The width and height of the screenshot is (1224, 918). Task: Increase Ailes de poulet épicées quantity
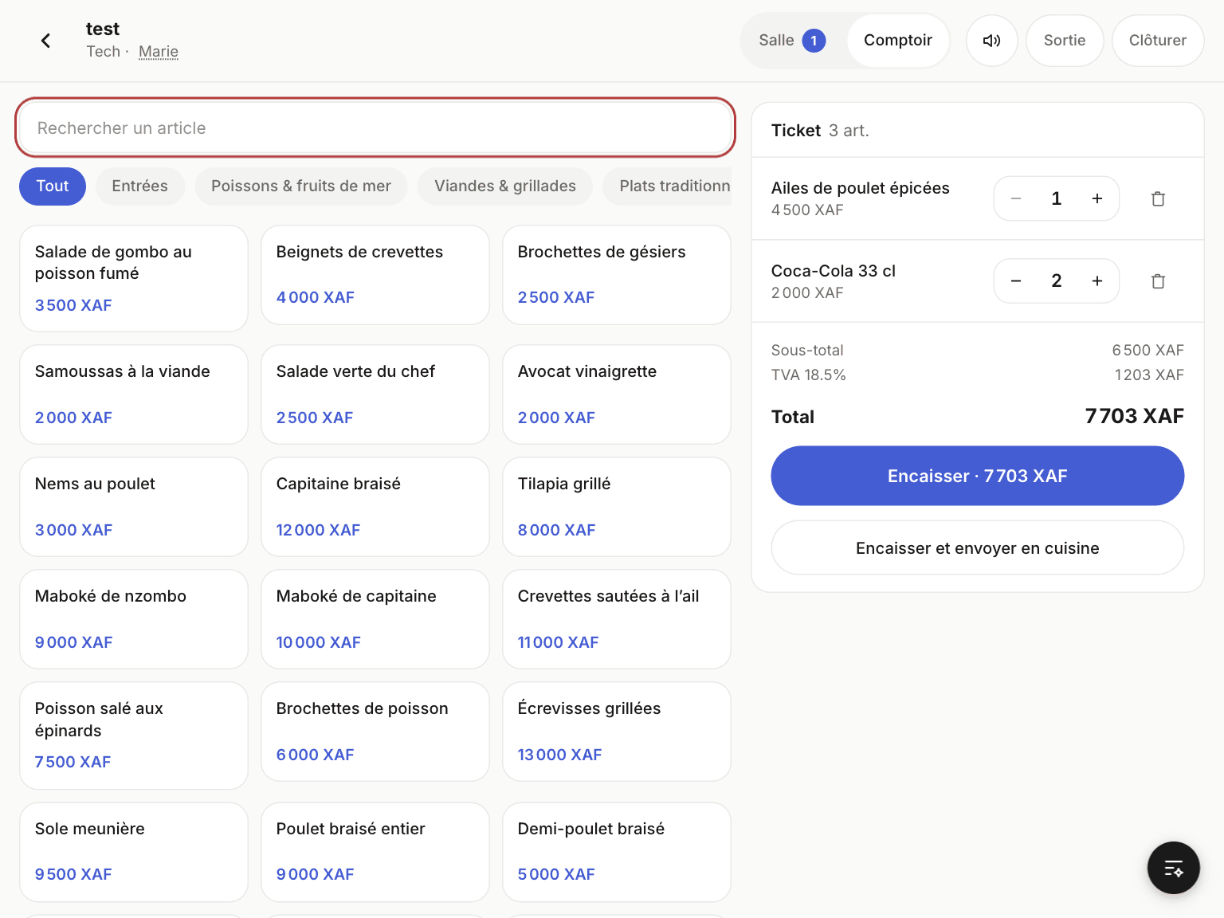click(1096, 198)
